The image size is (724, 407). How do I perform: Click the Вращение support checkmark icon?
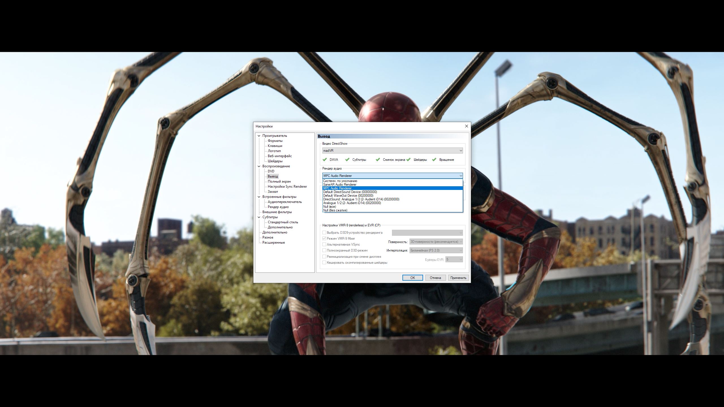pos(434,159)
